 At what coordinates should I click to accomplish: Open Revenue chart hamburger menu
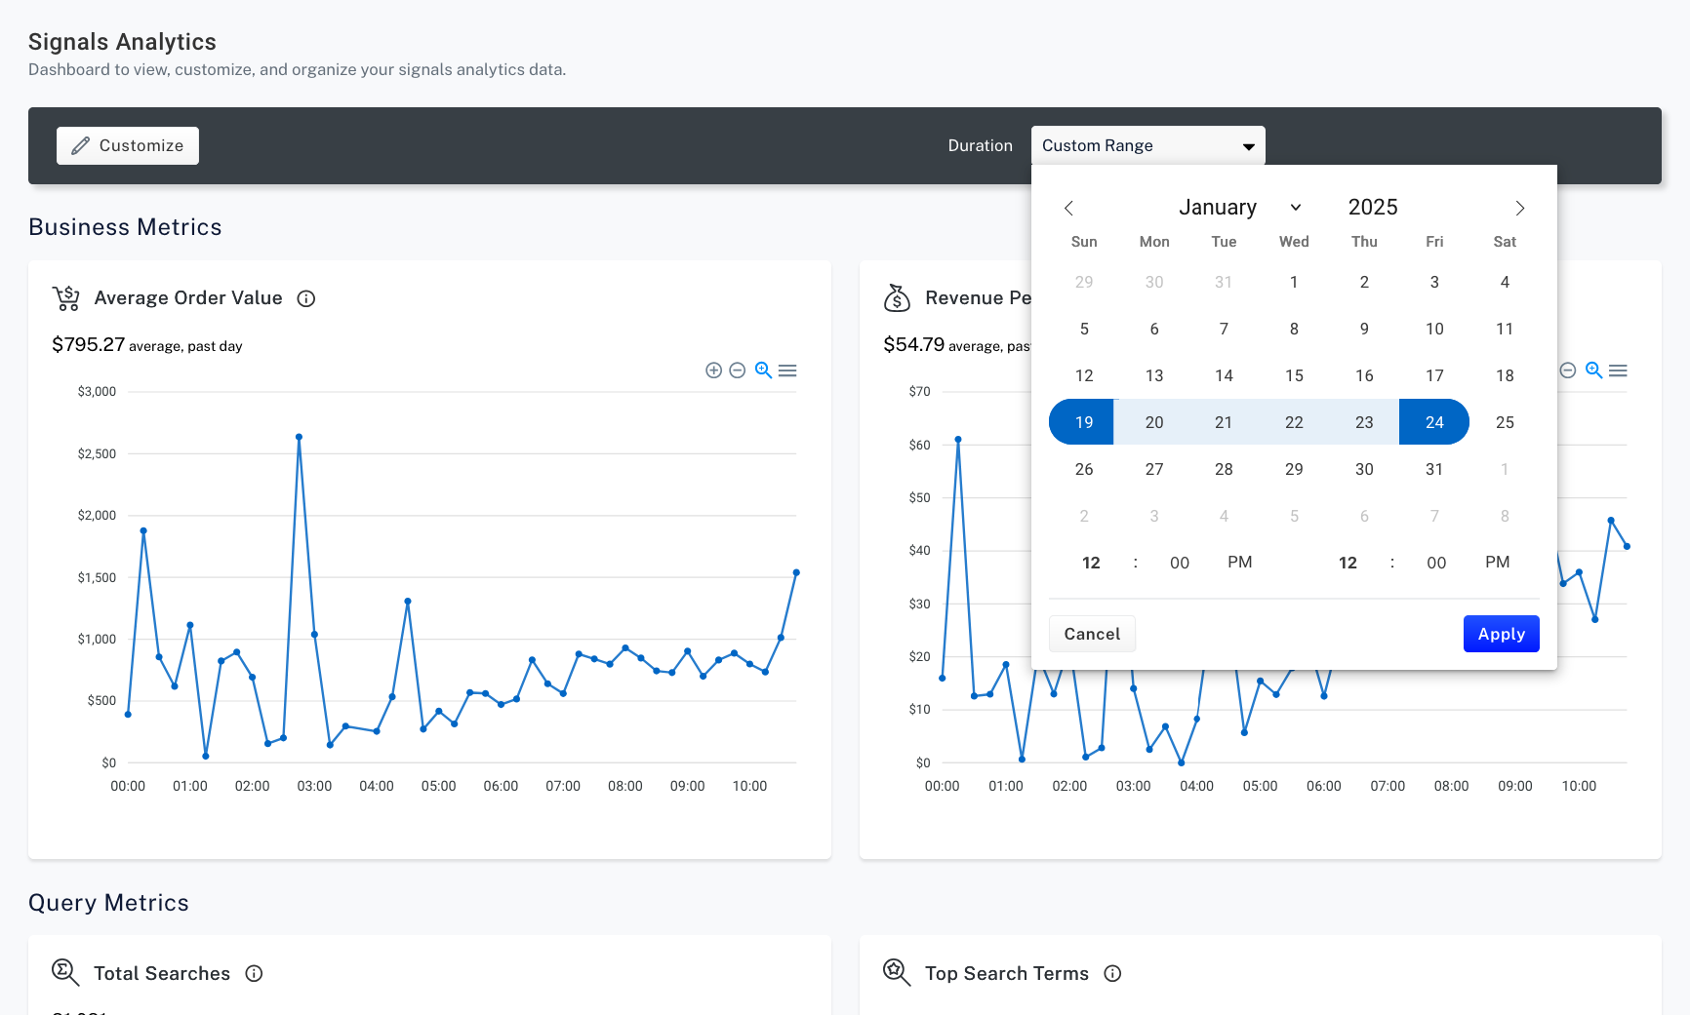pos(1618,371)
